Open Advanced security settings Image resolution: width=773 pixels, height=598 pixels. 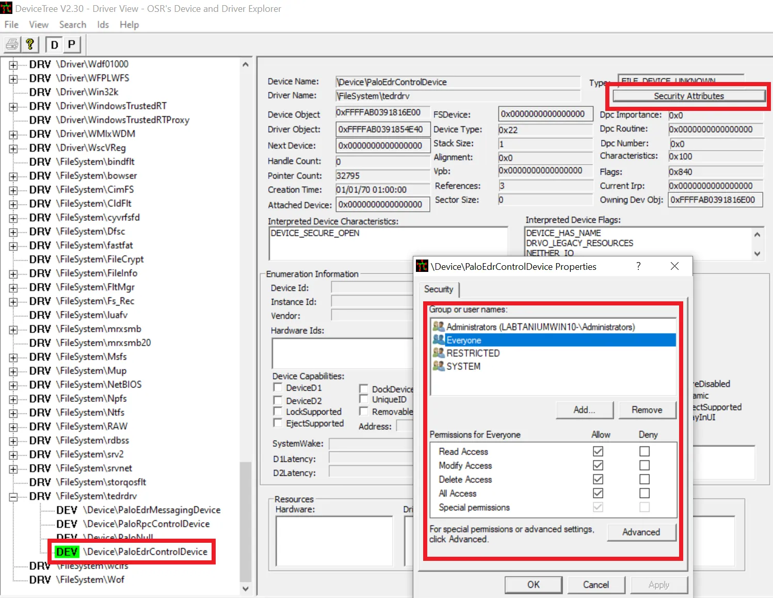[x=641, y=532]
